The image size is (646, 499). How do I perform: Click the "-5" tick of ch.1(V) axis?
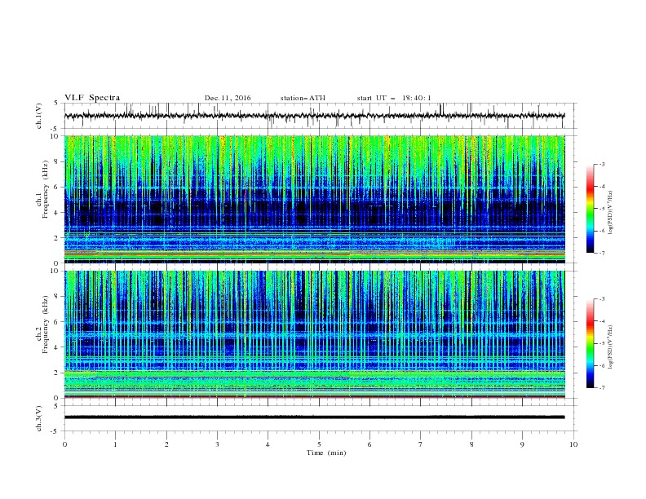click(x=55, y=129)
